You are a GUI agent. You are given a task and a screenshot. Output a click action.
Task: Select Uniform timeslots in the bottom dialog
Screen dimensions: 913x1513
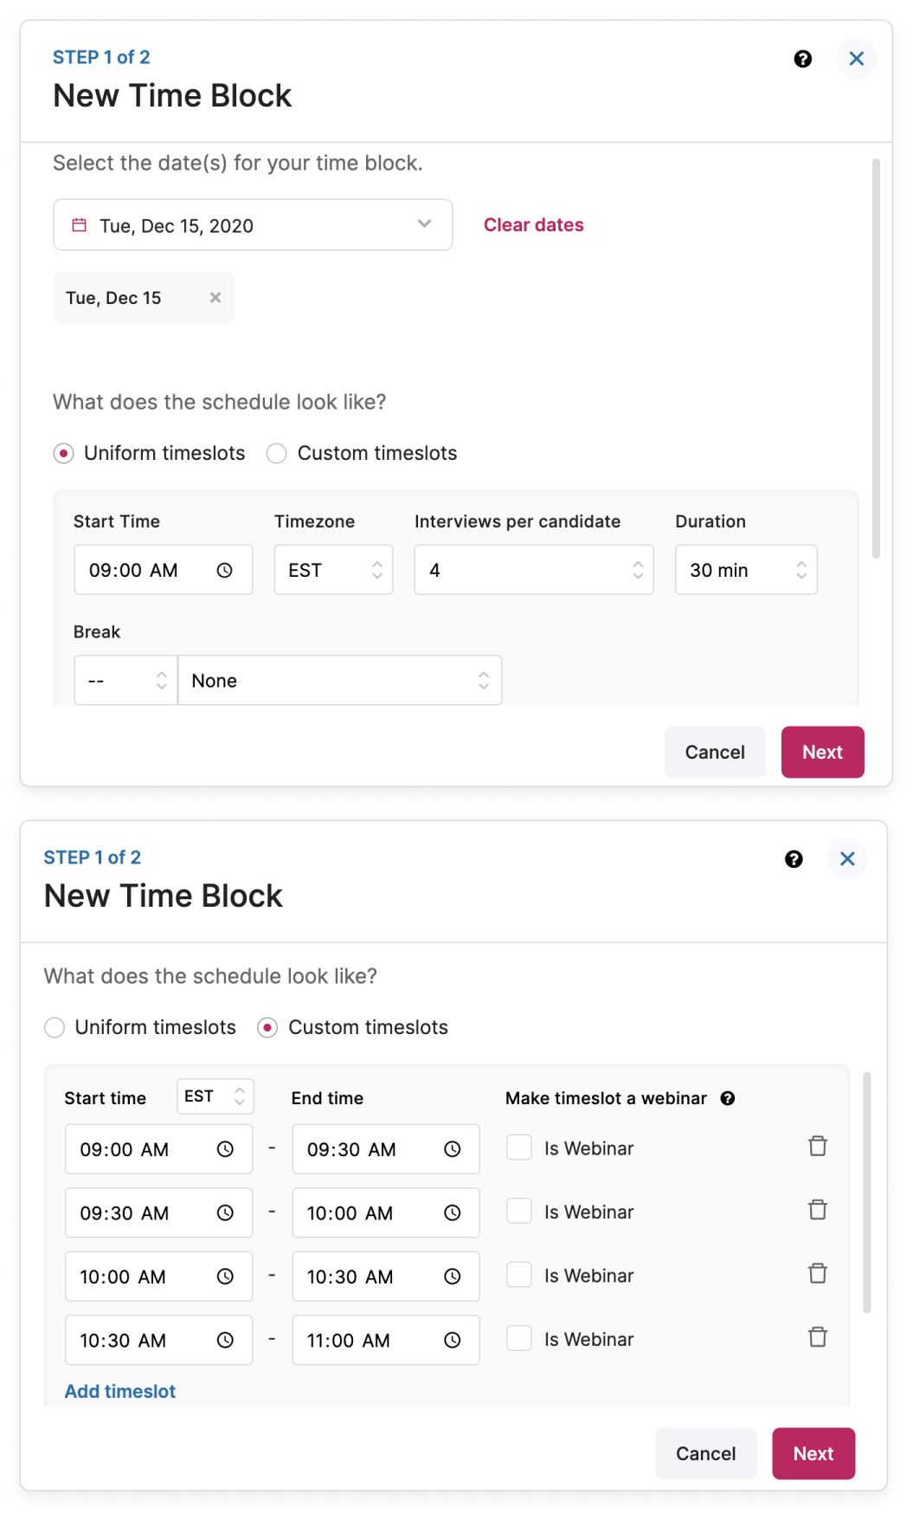(x=55, y=1028)
